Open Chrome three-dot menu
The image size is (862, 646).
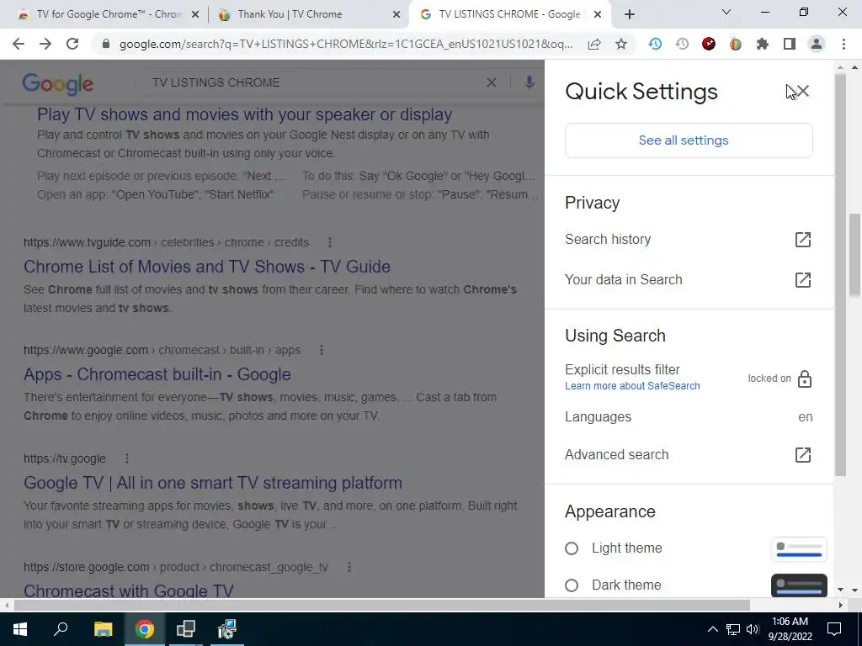point(843,44)
